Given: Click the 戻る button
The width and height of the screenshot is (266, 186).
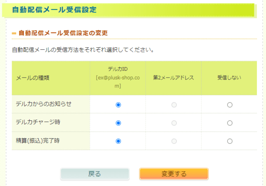Looking at the screenshot, I should [95, 174].
